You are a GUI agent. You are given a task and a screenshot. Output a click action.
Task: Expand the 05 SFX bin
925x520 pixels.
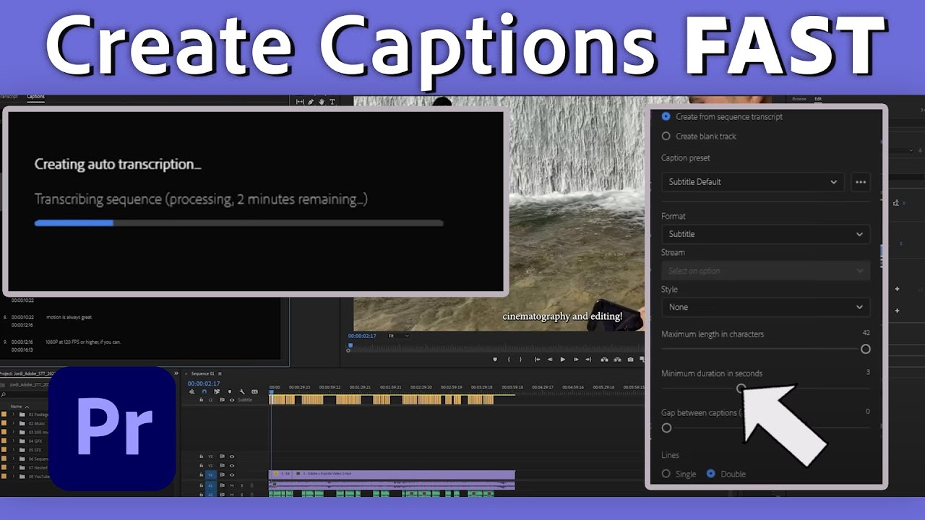click(13, 450)
